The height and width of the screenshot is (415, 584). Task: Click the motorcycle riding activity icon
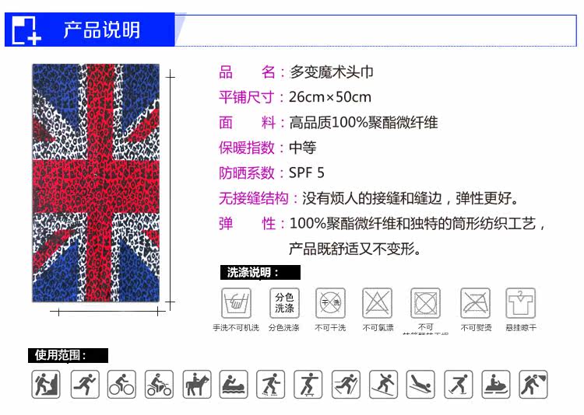159,384
